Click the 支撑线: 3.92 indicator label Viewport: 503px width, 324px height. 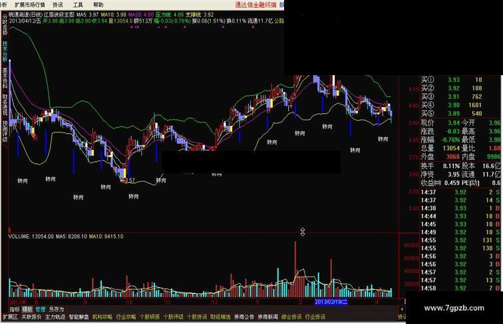[200, 15]
